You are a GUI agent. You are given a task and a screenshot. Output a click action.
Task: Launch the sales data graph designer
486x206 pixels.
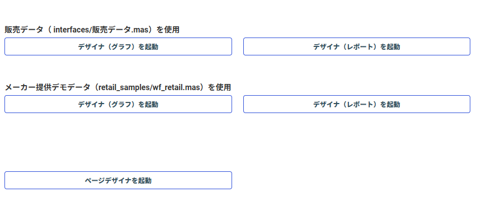pos(118,46)
